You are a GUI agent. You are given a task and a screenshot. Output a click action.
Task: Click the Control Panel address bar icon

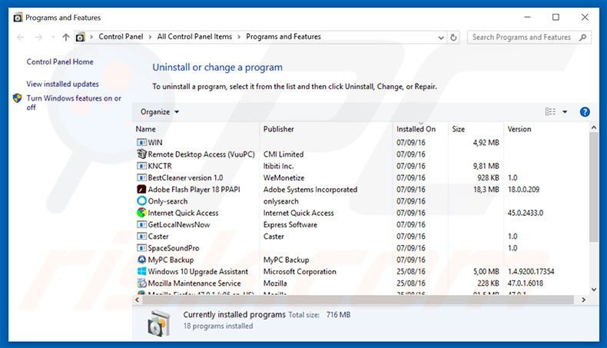[80, 37]
